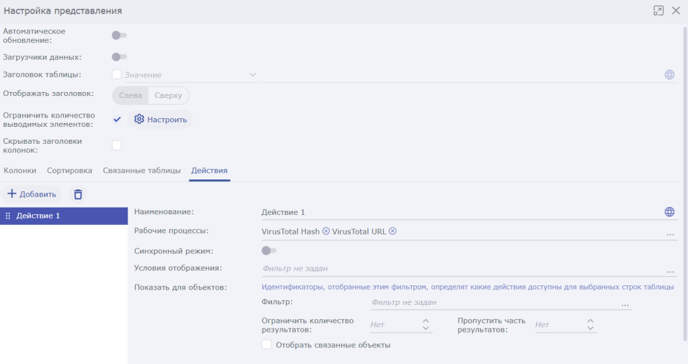Screen dimensions: 688x364
Task: Click the Добавить button
Action: [x=32, y=194]
